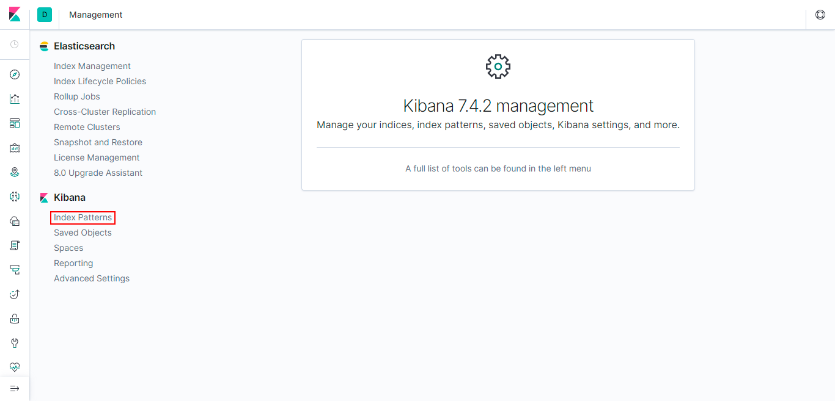Open Advanced Settings
This screenshot has width=835, height=401.
pyautogui.click(x=92, y=278)
